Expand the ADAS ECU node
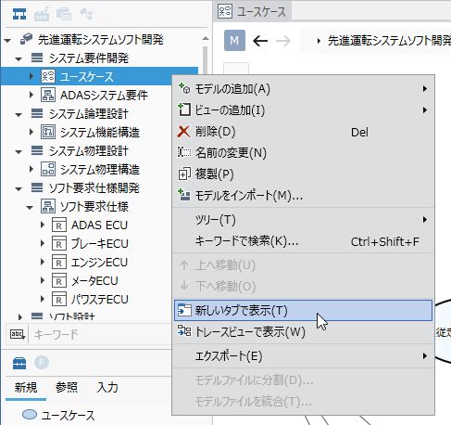451x425 pixels. [x=43, y=225]
